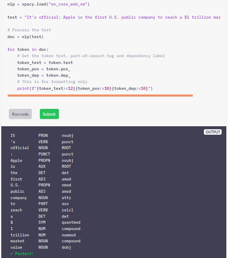The image size is (228, 258).
Task: Click the "reach" token in the output
Action: (x=16, y=210)
